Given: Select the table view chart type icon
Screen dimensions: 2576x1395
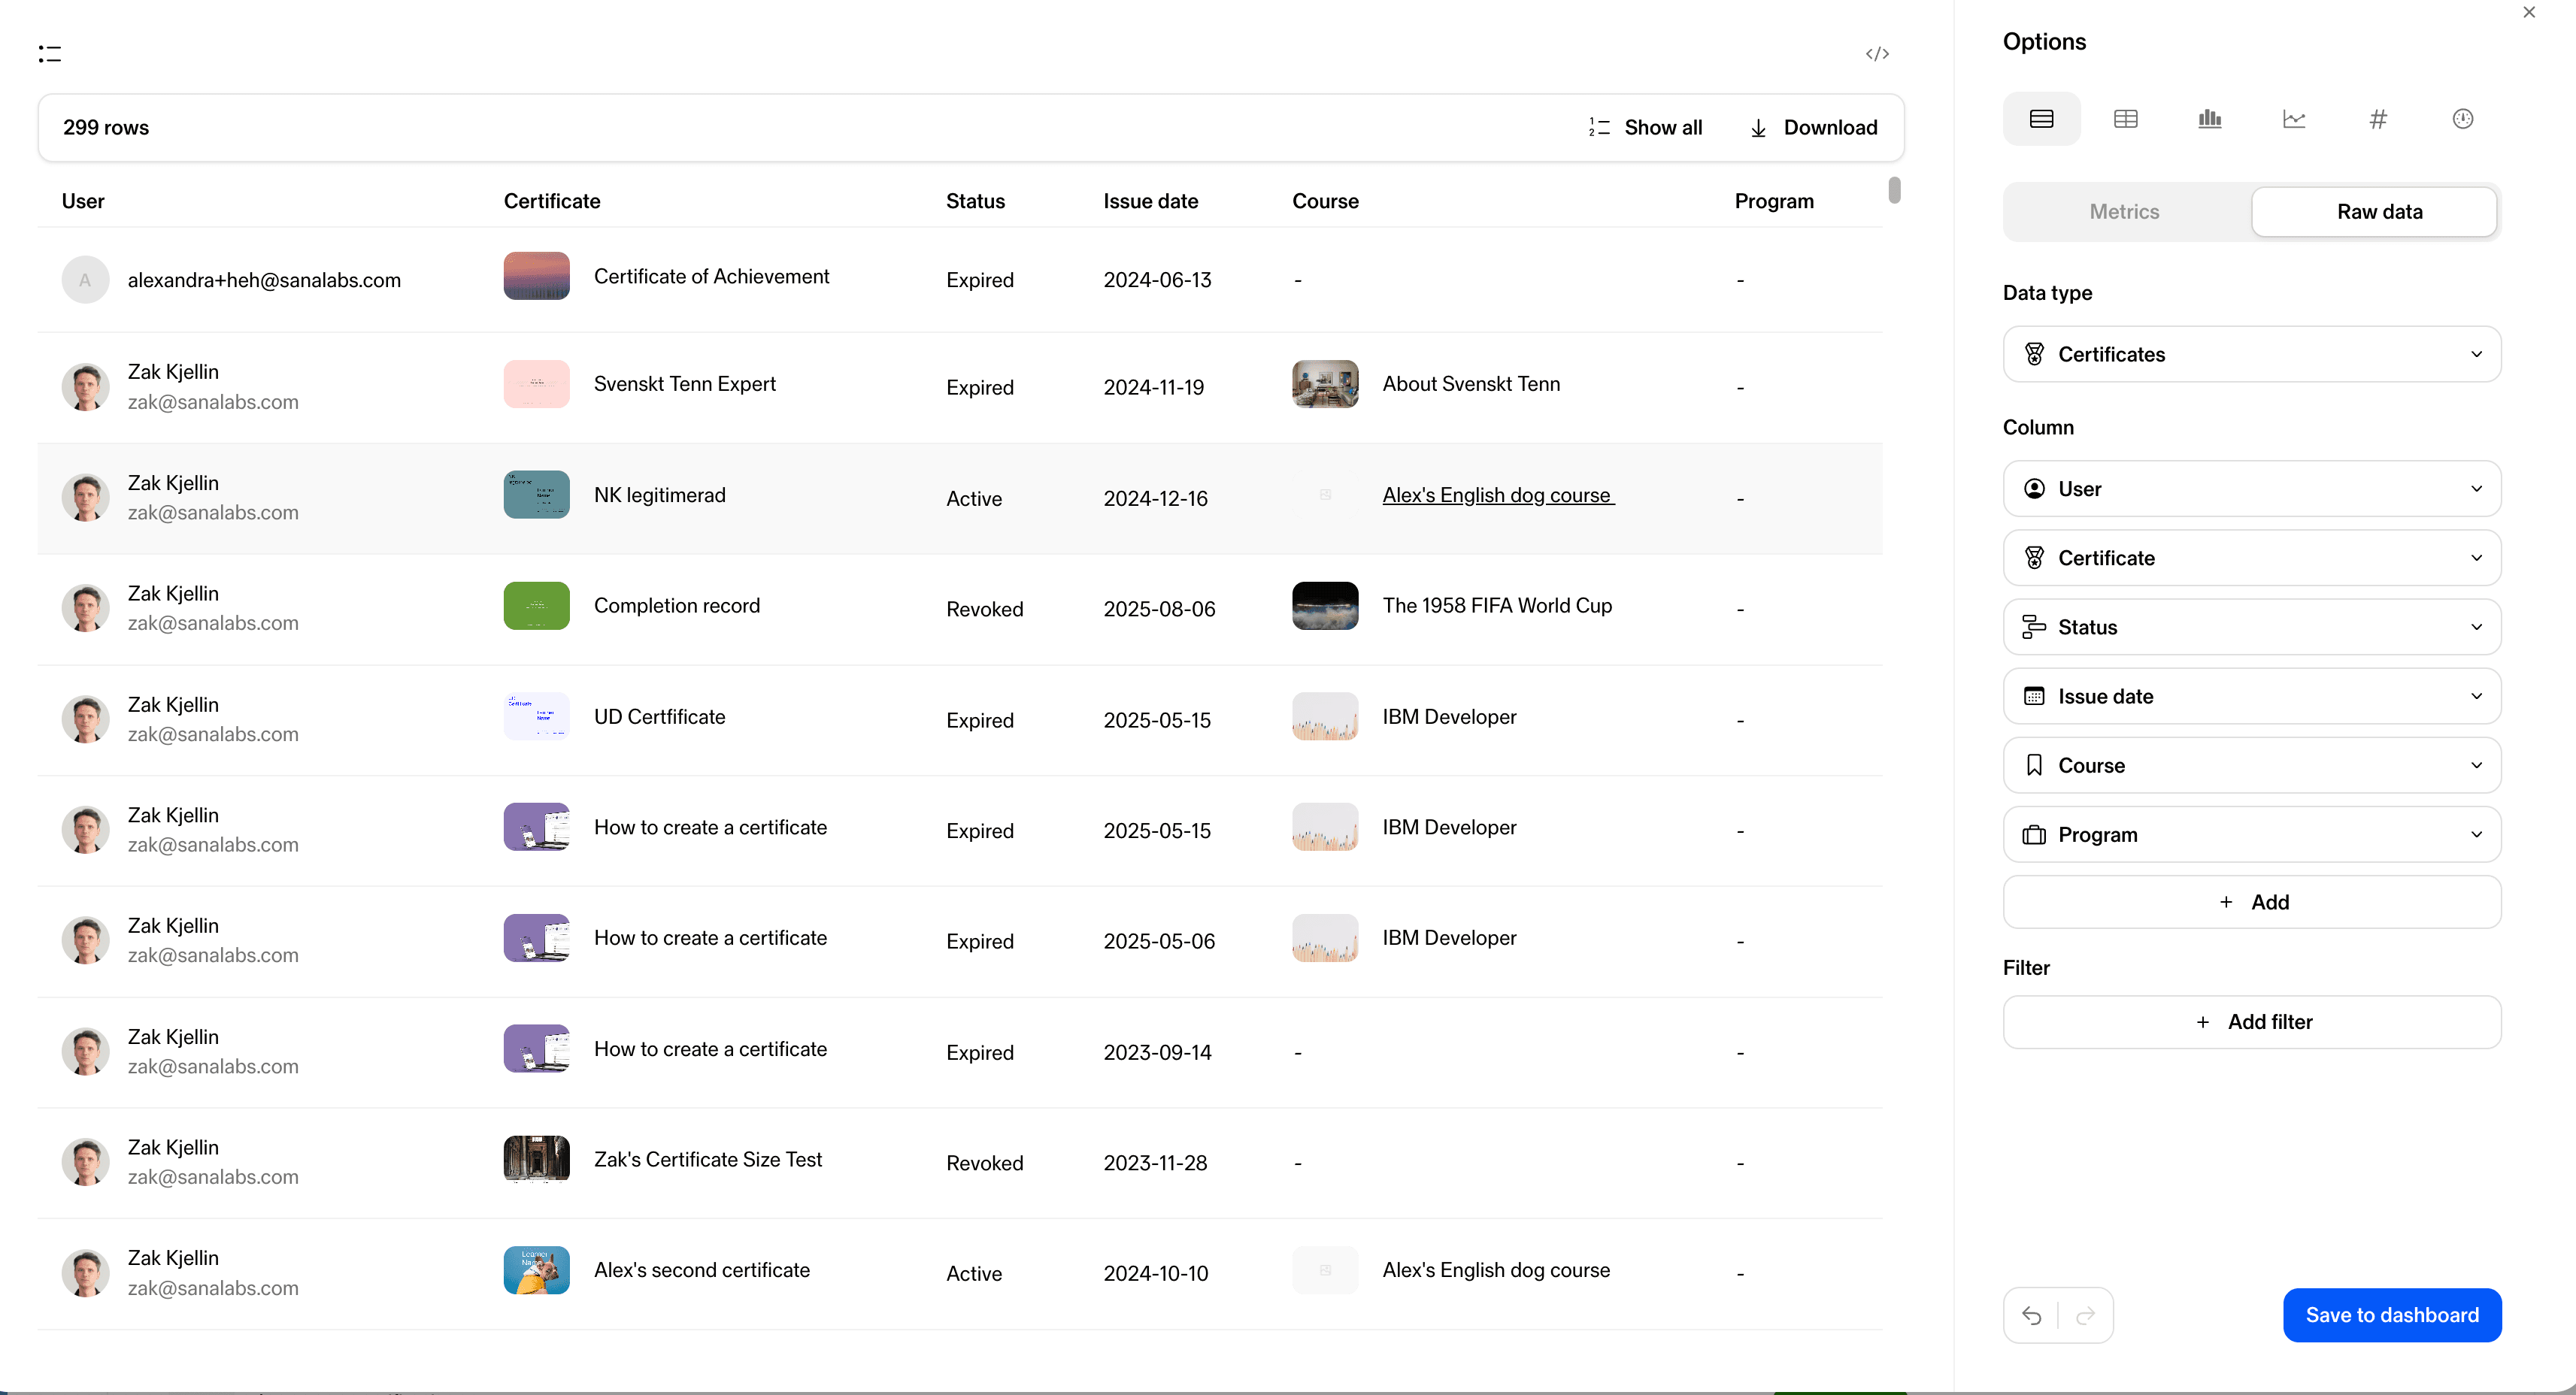Looking at the screenshot, I should click(2125, 119).
